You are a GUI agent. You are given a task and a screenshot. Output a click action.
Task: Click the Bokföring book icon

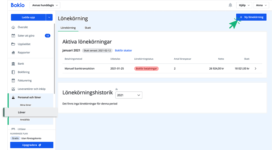13,72
